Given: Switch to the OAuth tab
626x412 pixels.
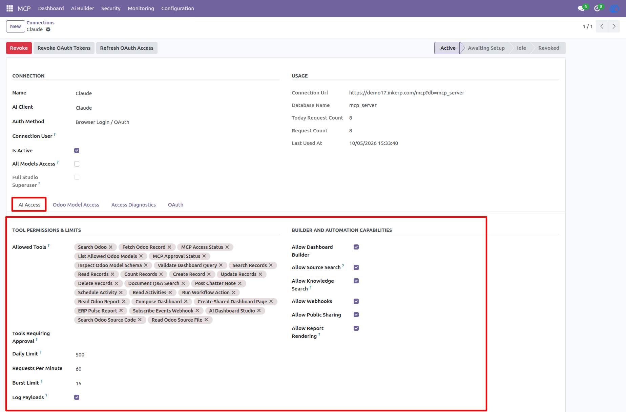Looking at the screenshot, I should coord(175,205).
